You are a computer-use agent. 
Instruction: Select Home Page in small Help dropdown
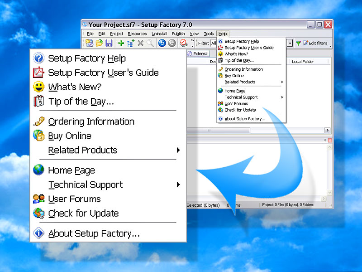click(252, 91)
